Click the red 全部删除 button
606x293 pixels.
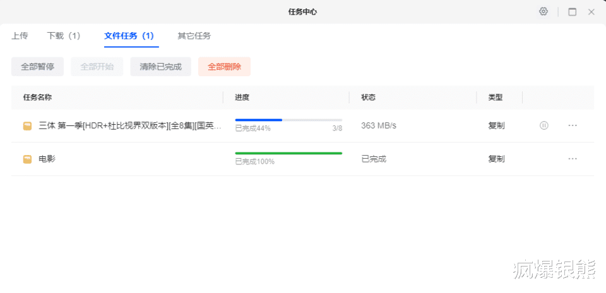point(224,67)
